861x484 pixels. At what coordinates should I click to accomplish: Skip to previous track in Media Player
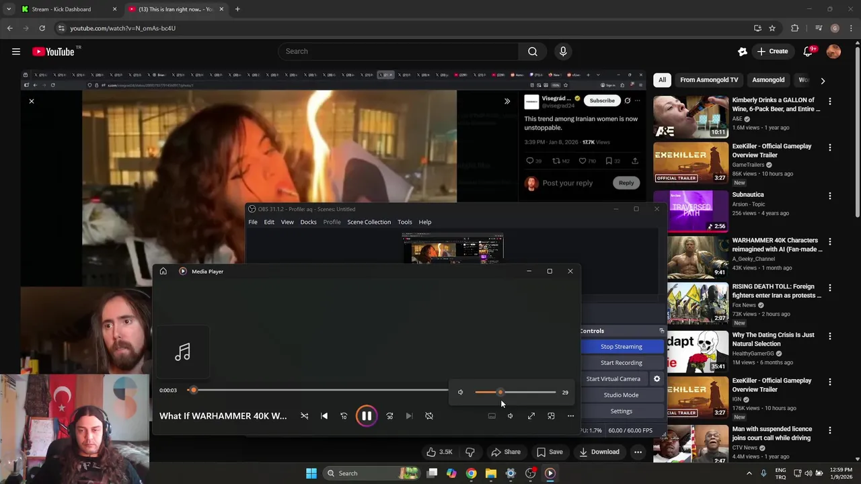pos(324,416)
